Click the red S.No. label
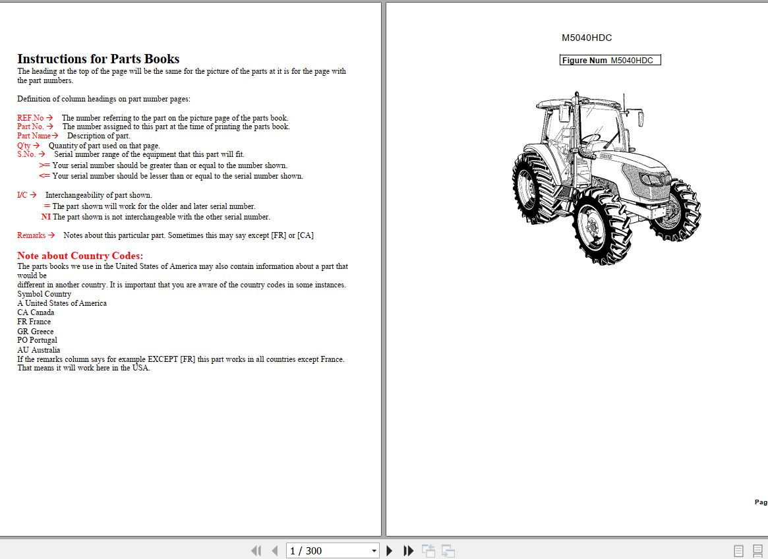 [x=26, y=154]
